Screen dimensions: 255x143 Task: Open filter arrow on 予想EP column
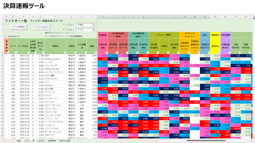168,52
